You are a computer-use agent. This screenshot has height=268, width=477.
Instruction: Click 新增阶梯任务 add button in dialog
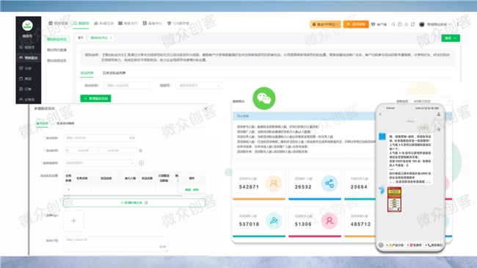click(x=134, y=203)
